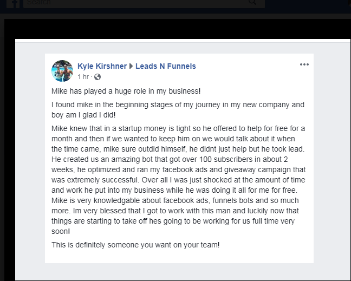Go to the Leads N Funnels group

(166, 66)
